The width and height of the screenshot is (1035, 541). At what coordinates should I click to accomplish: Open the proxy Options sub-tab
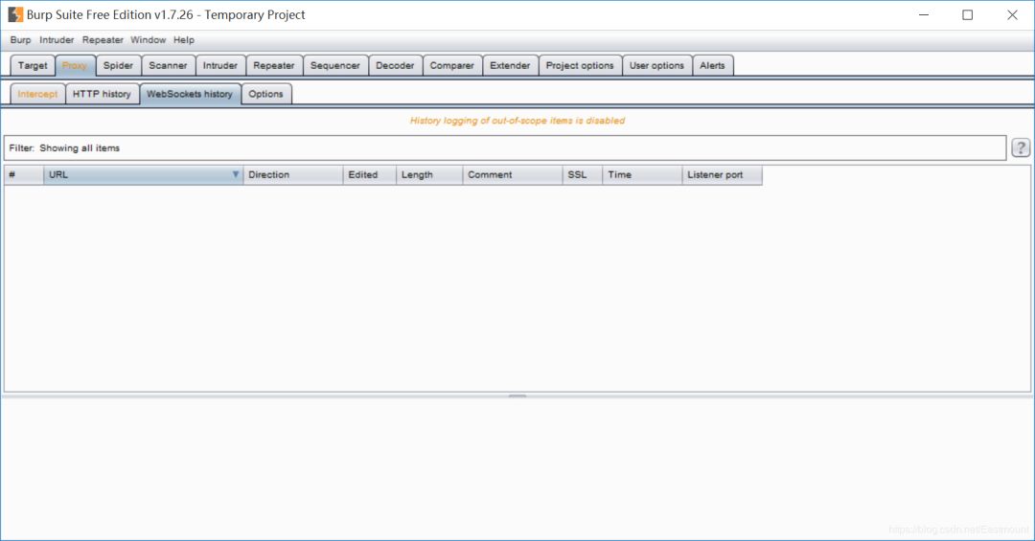point(266,94)
